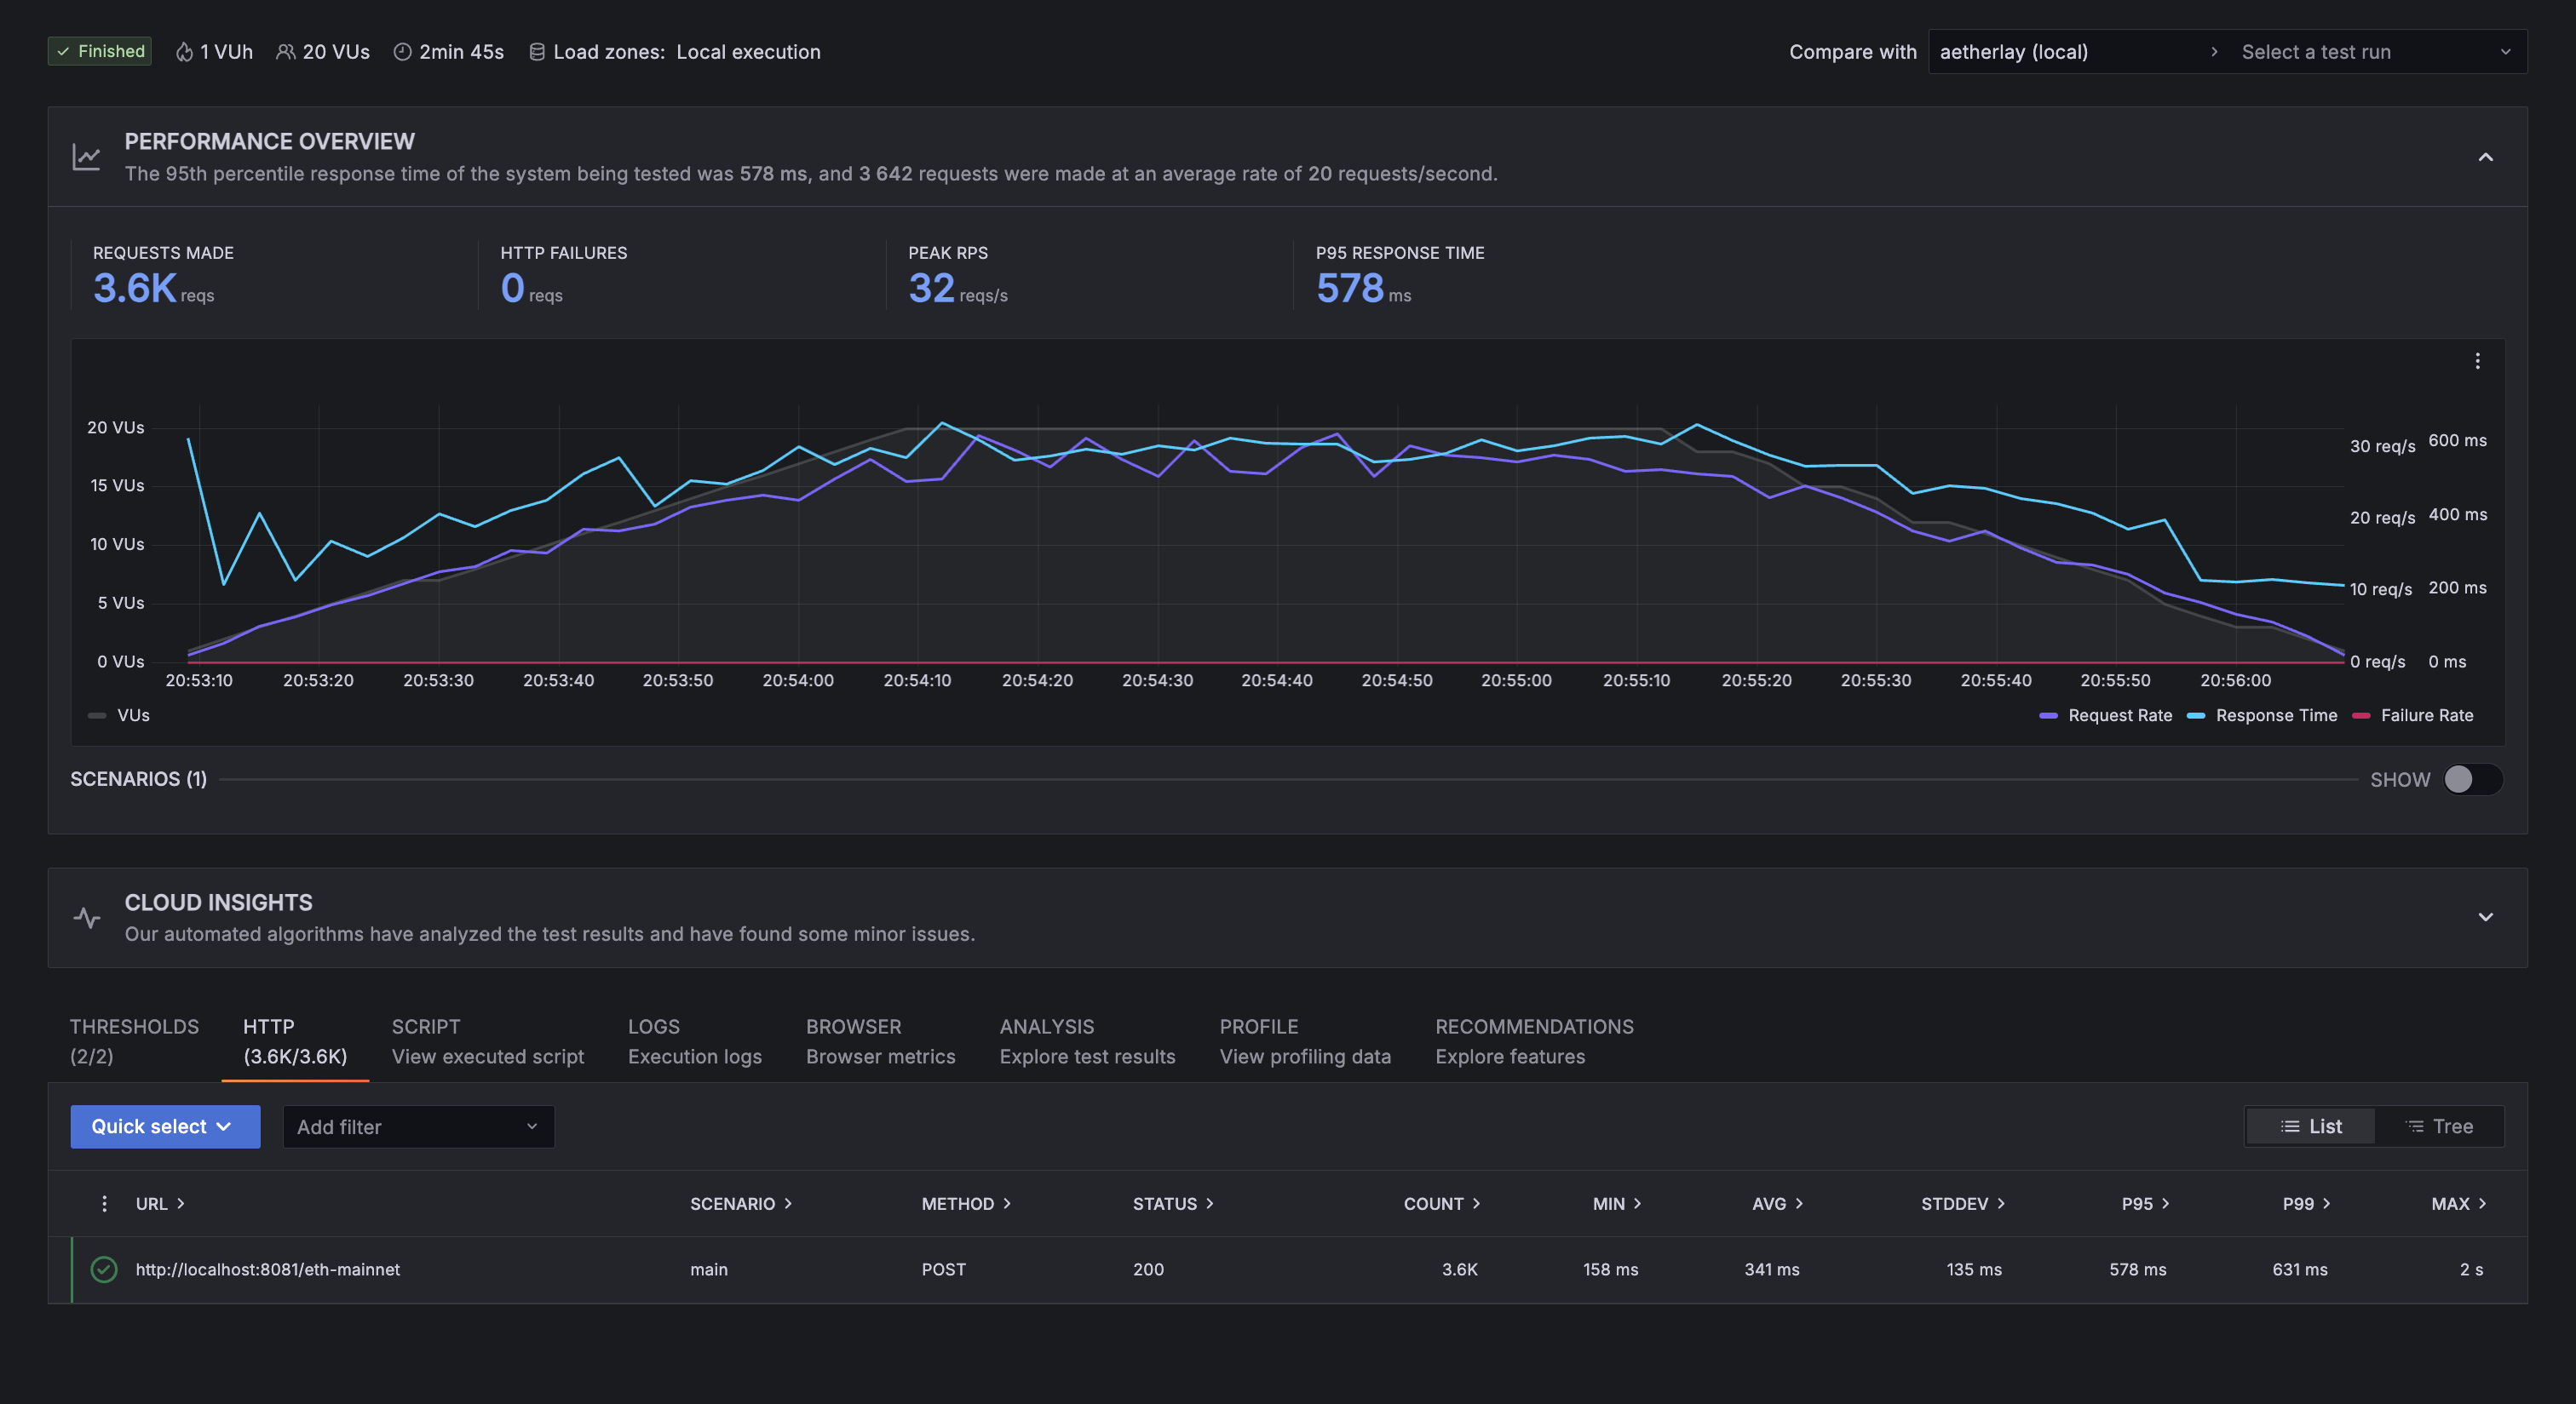
Task: Click the table column options kebab icon
Action: coord(104,1203)
